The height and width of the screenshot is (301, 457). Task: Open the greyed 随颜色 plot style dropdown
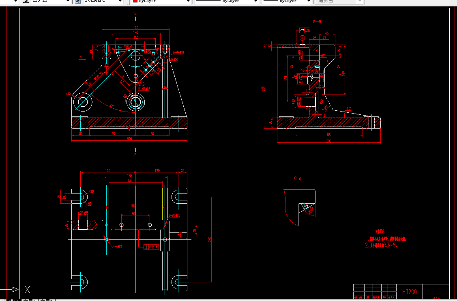(x=360, y=1)
